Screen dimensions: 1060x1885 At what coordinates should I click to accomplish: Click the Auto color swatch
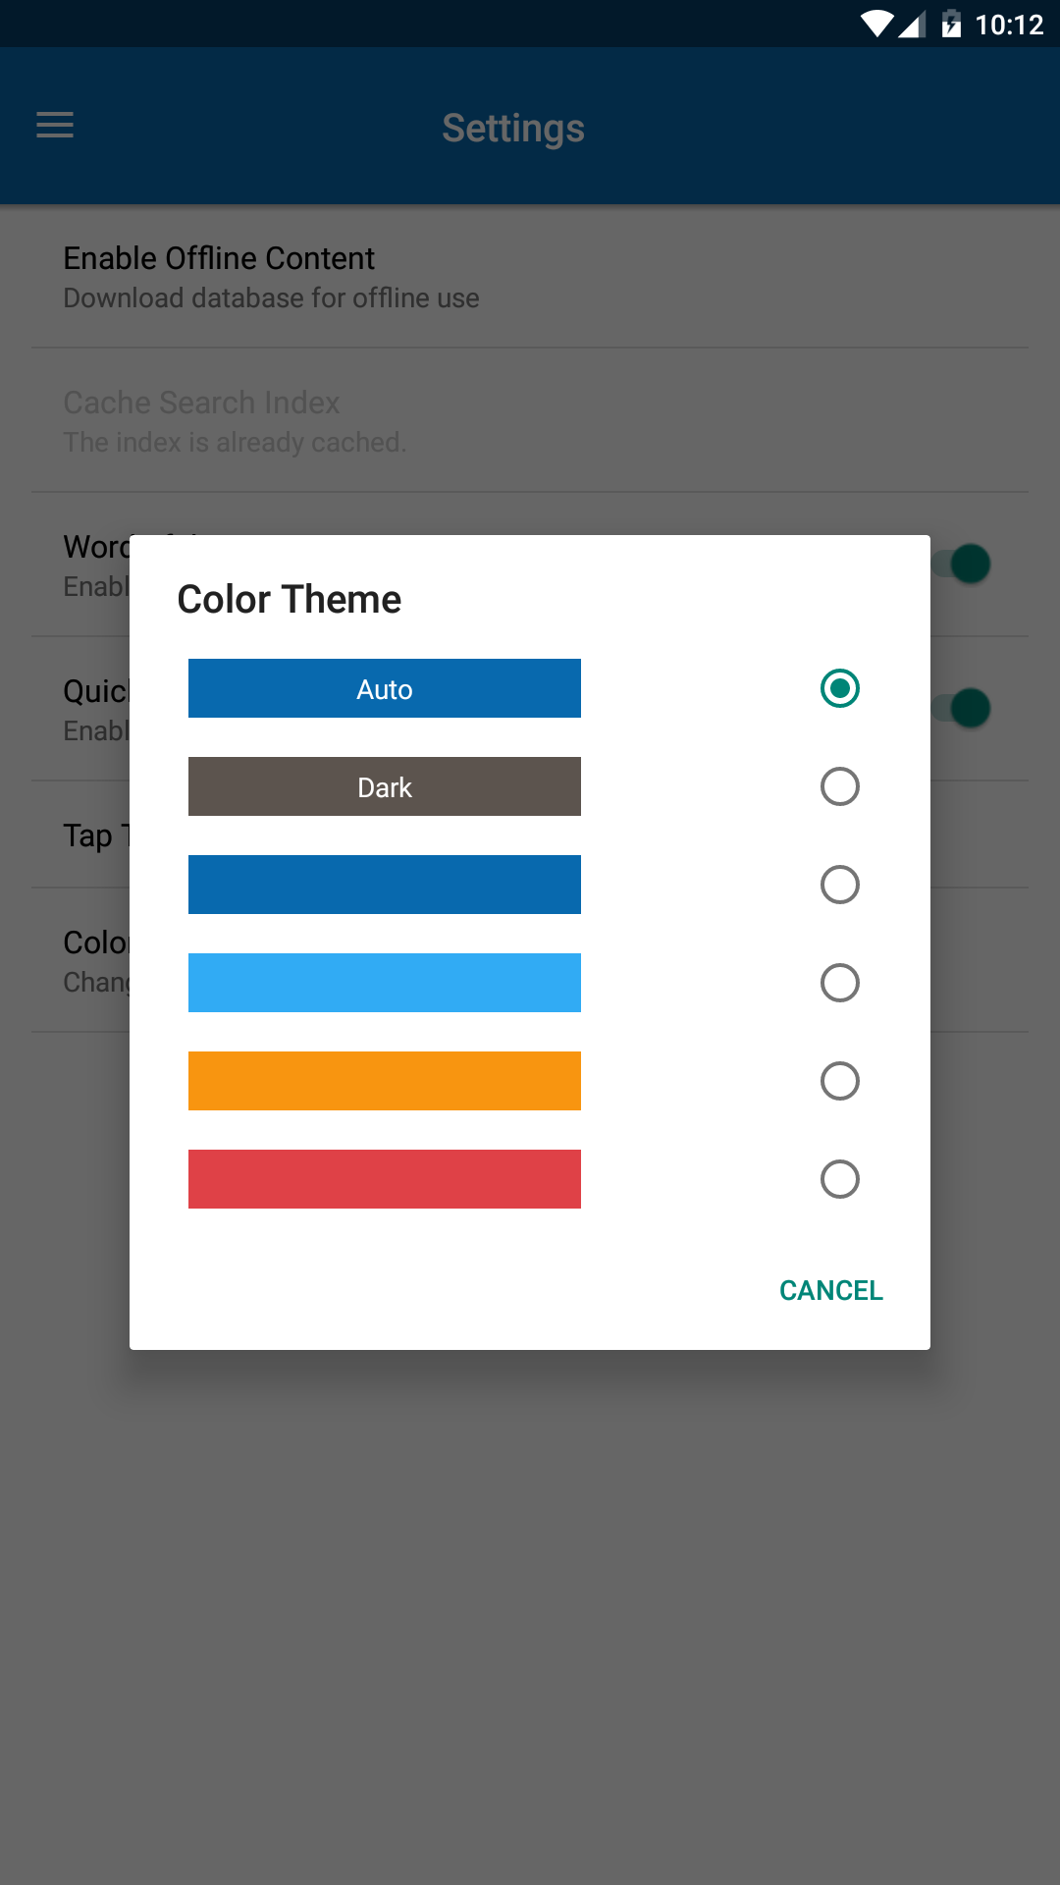click(x=385, y=688)
